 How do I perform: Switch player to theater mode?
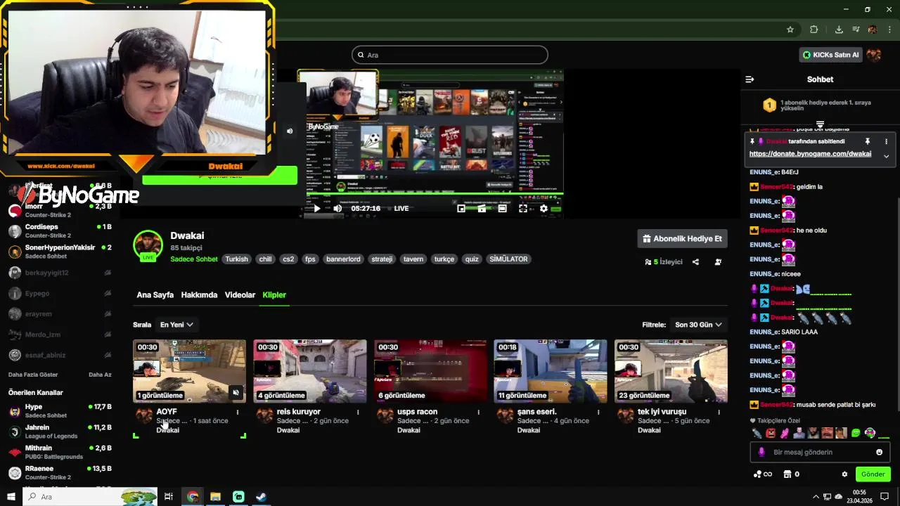pyautogui.click(x=502, y=208)
